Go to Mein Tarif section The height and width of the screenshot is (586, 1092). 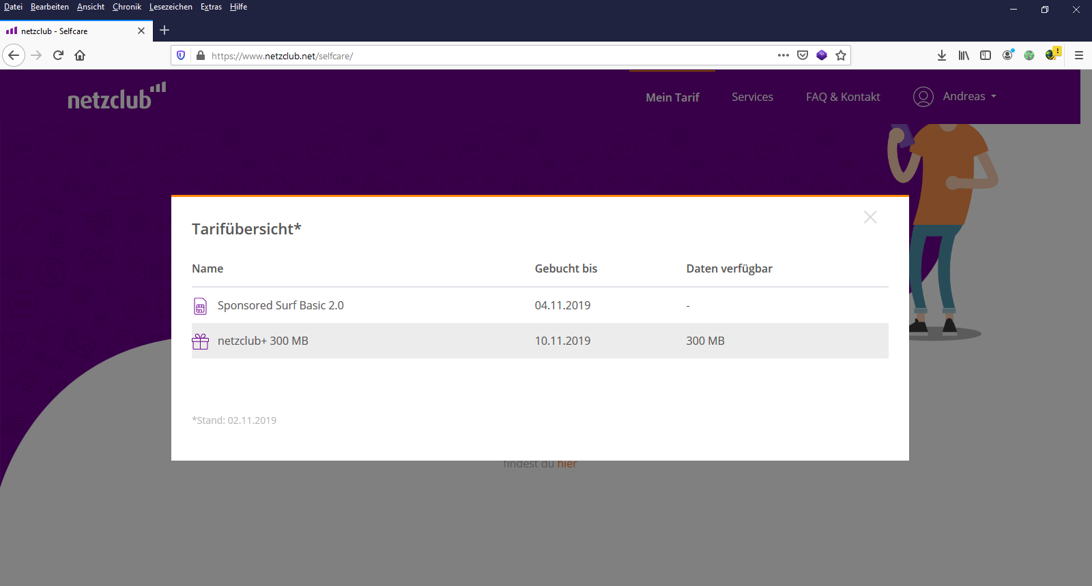(672, 97)
